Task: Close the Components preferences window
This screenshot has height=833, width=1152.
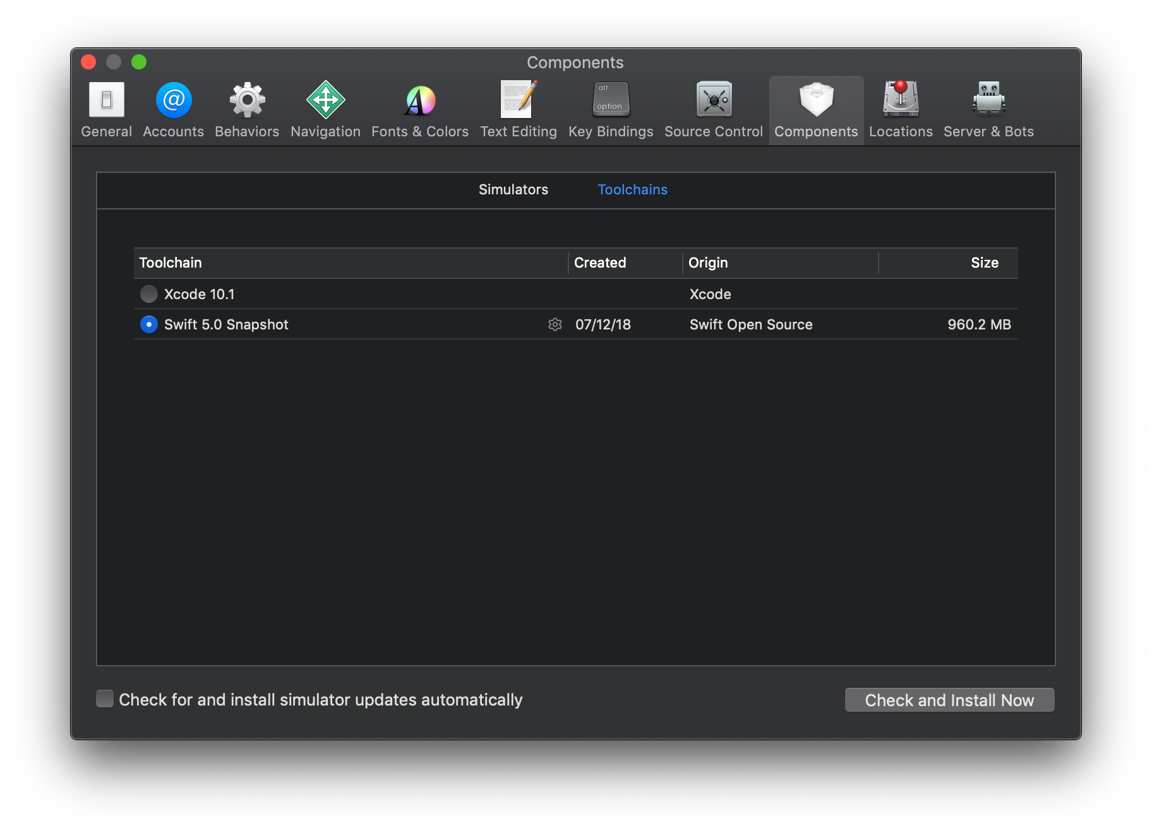Action: coord(88,62)
